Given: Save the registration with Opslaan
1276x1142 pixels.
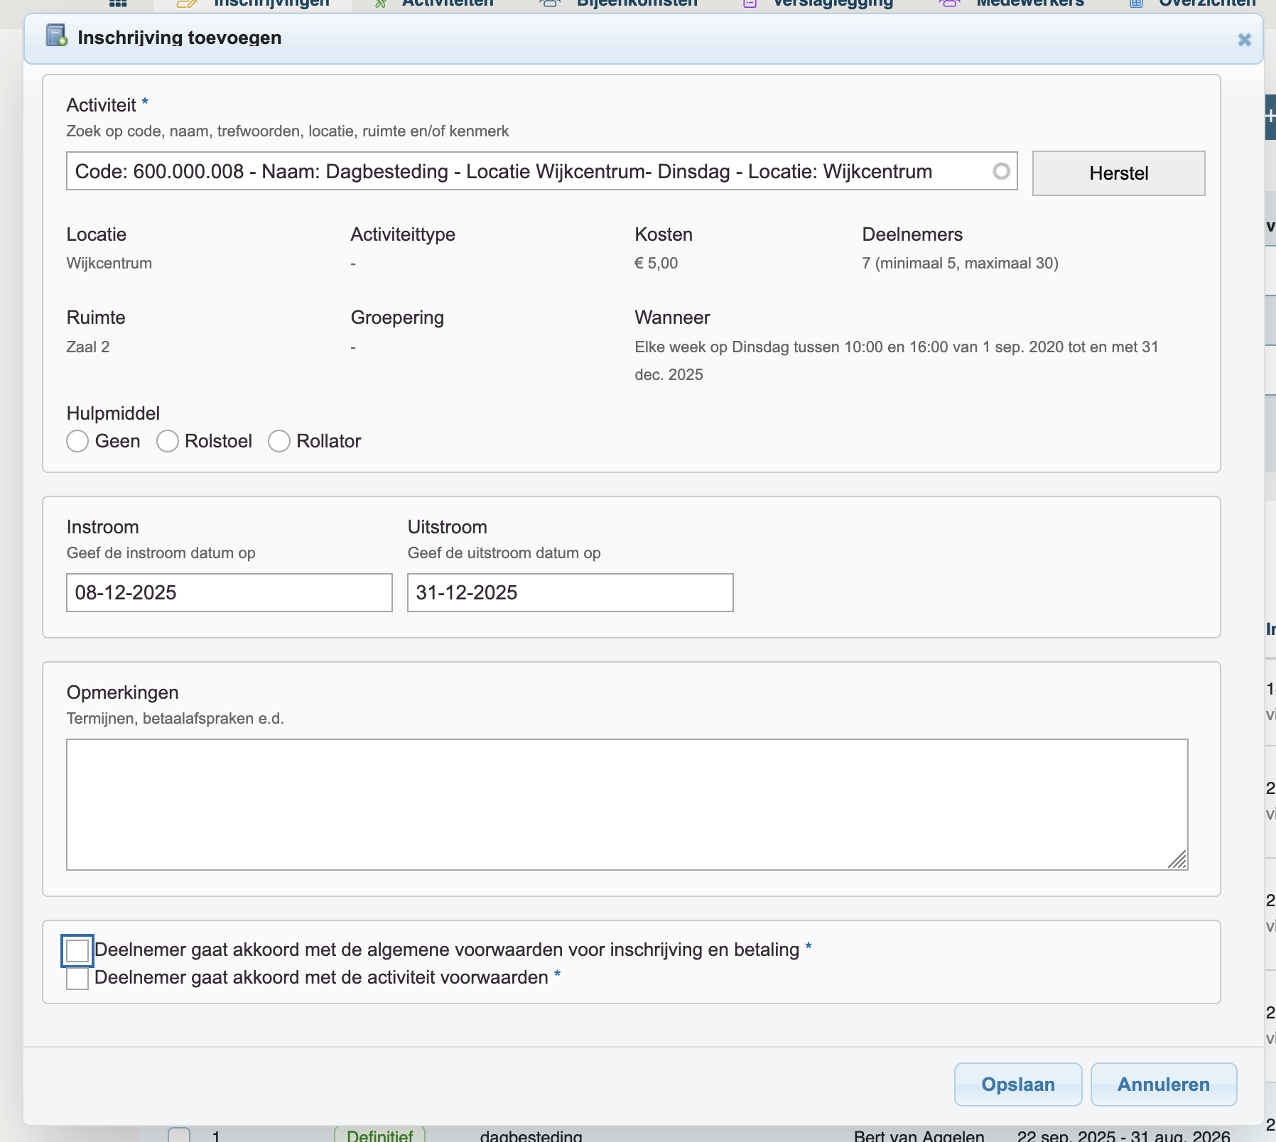Looking at the screenshot, I should (x=1017, y=1084).
